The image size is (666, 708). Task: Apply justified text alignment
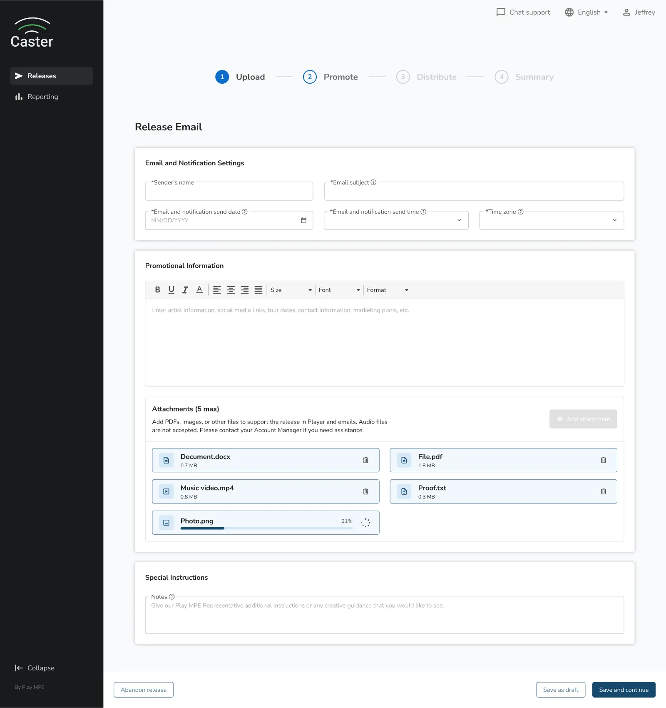[258, 290]
